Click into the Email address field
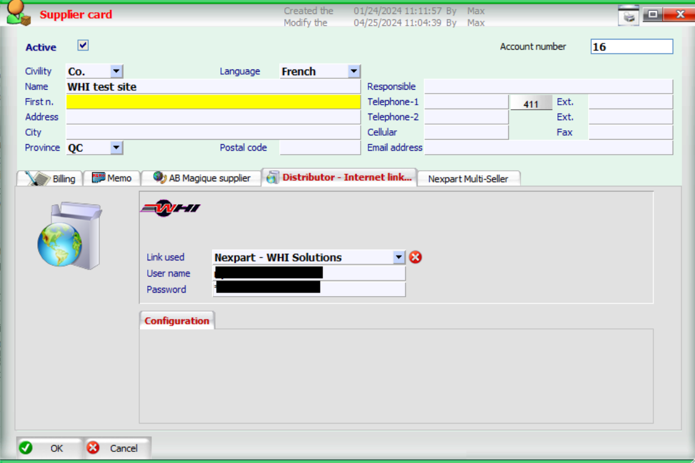The image size is (695, 463). (548, 147)
